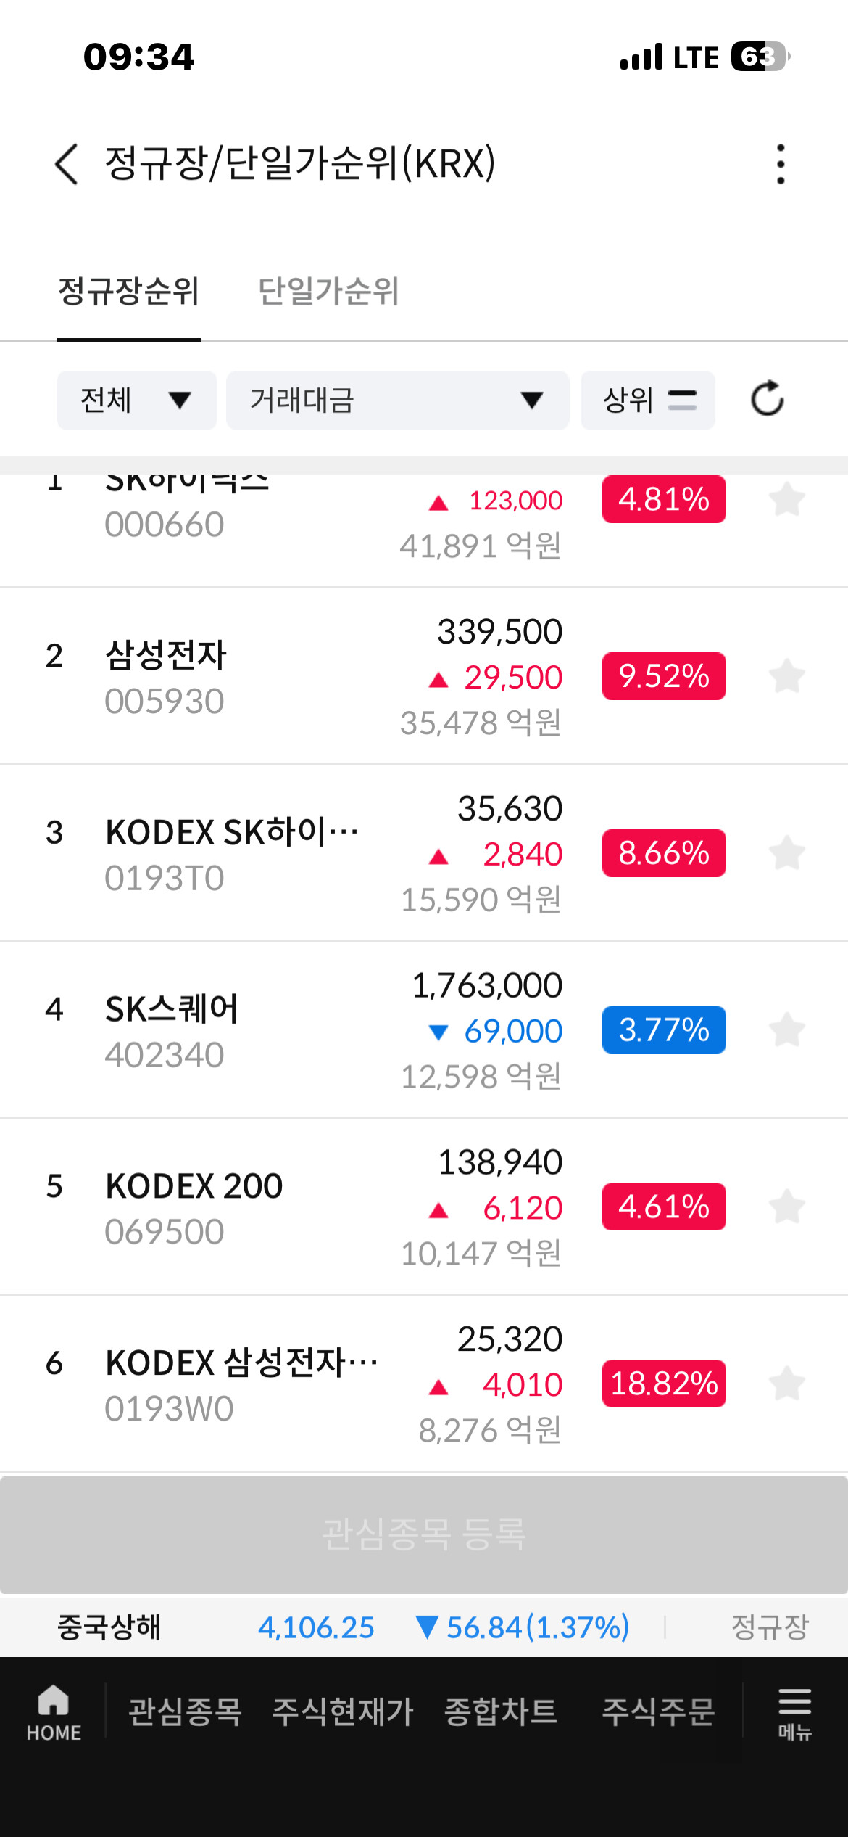Open the 거래대금 sort criteria dropdown

coord(397,400)
